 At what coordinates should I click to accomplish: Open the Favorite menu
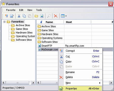[x=11, y=10]
